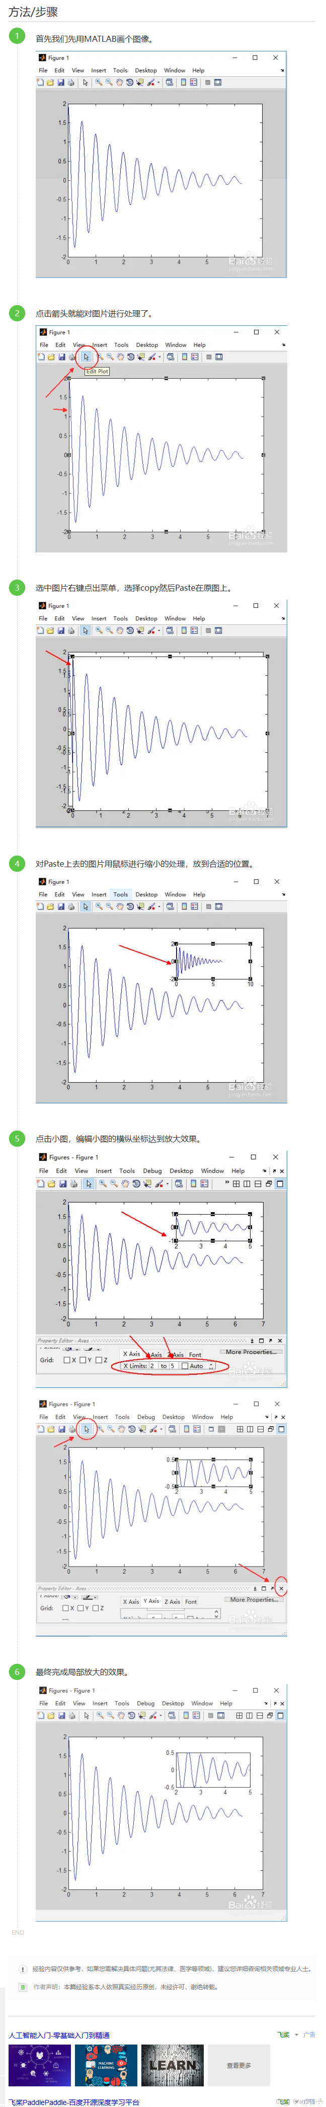Click X Limits upper bound field showing 5
This screenshot has width=326, height=2107.
pos(173,1366)
